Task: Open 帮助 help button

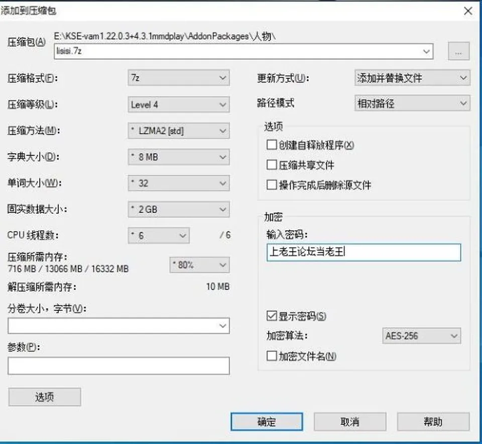Action: tap(433, 421)
